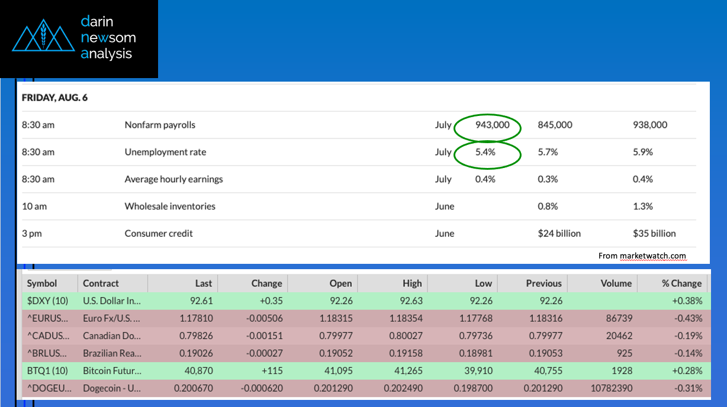Click the Canadian Dollar contract name
The width and height of the screenshot is (727, 407).
tap(112, 336)
